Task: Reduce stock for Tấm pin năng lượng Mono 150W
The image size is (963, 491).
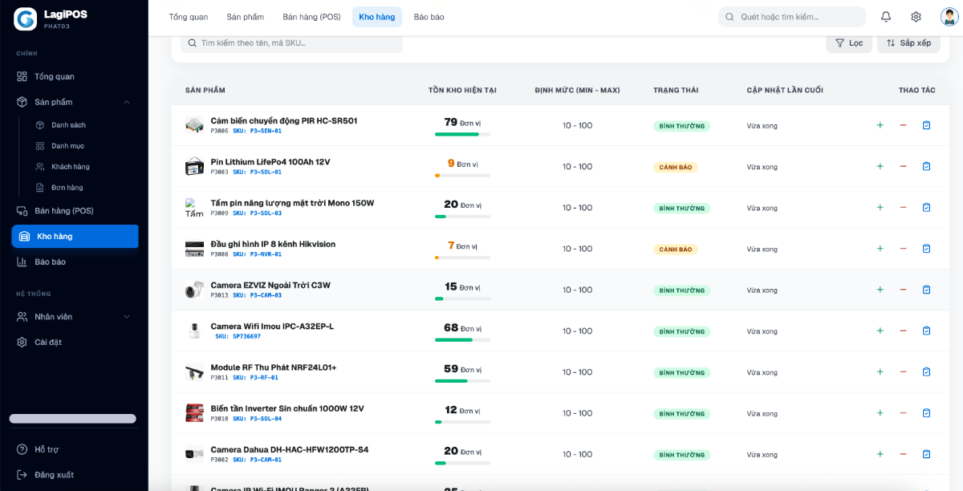Action: pyautogui.click(x=903, y=207)
